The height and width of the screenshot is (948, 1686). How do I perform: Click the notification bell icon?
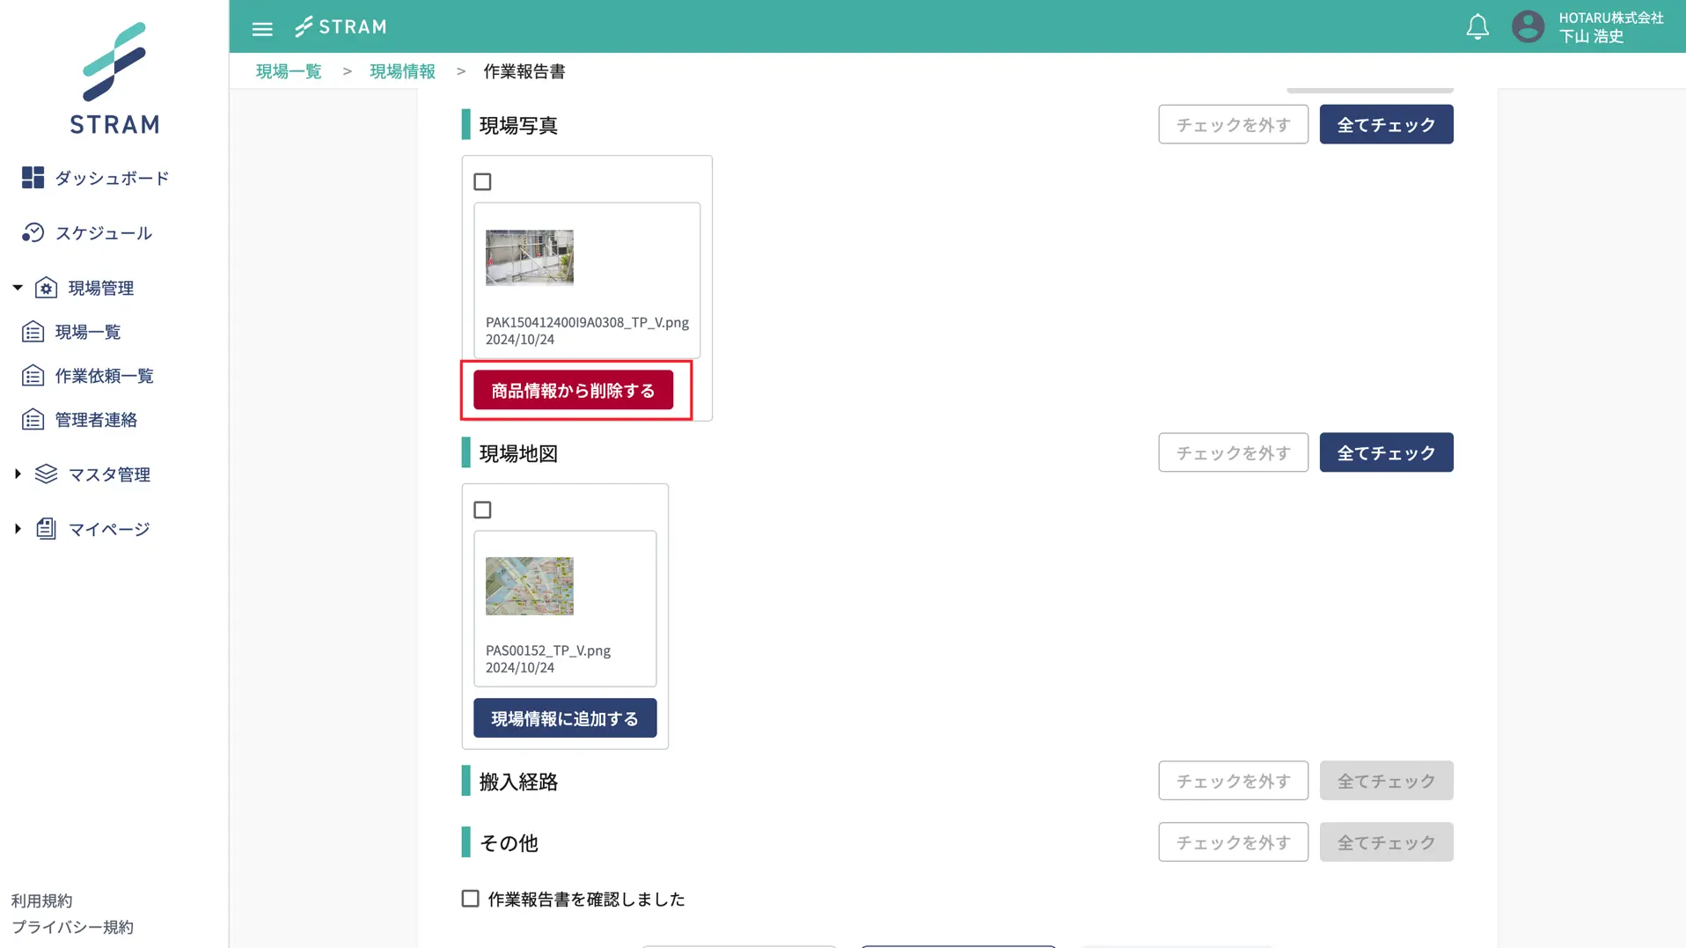[x=1477, y=27]
